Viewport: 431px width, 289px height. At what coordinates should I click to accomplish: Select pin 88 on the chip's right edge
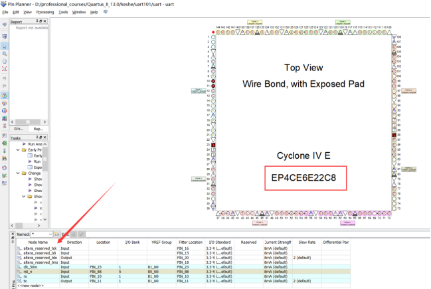pyautogui.click(x=394, y=135)
